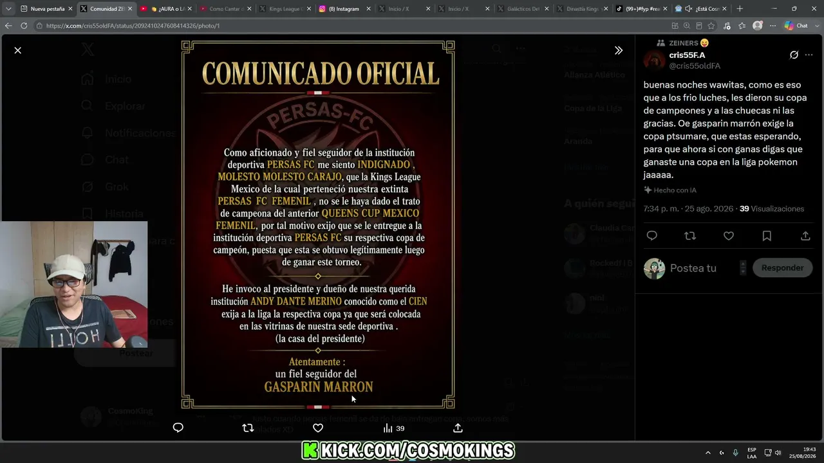Click the heart icon in the tweet side panel

pos(729,236)
